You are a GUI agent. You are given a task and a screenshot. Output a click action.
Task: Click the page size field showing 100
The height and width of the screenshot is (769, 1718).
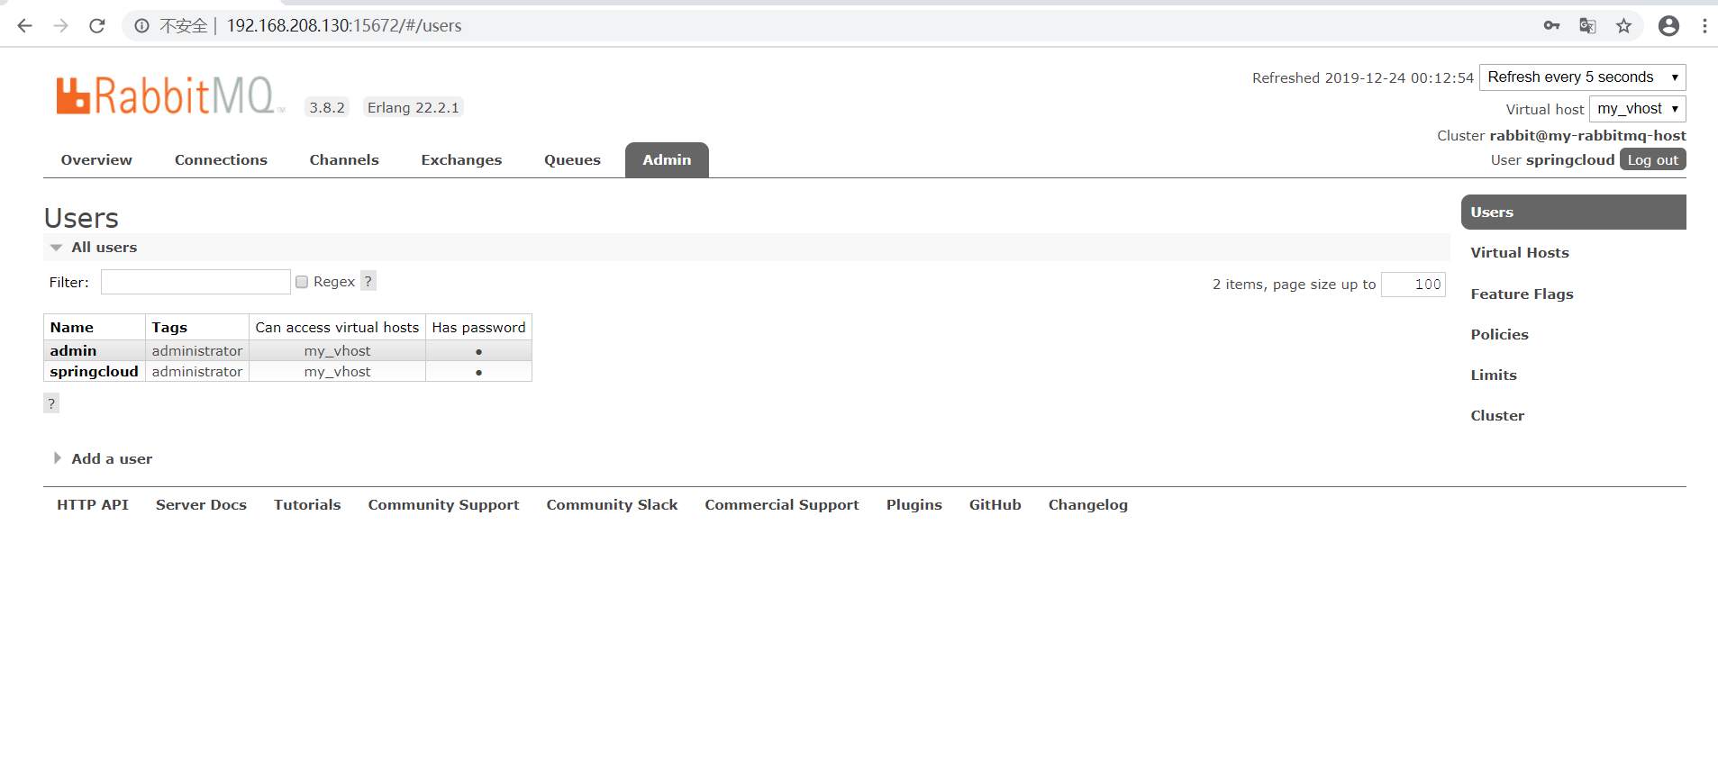click(x=1413, y=285)
